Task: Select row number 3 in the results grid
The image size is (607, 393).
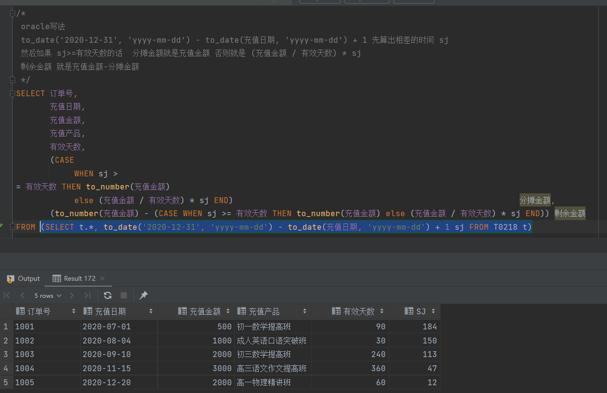Action: point(6,354)
